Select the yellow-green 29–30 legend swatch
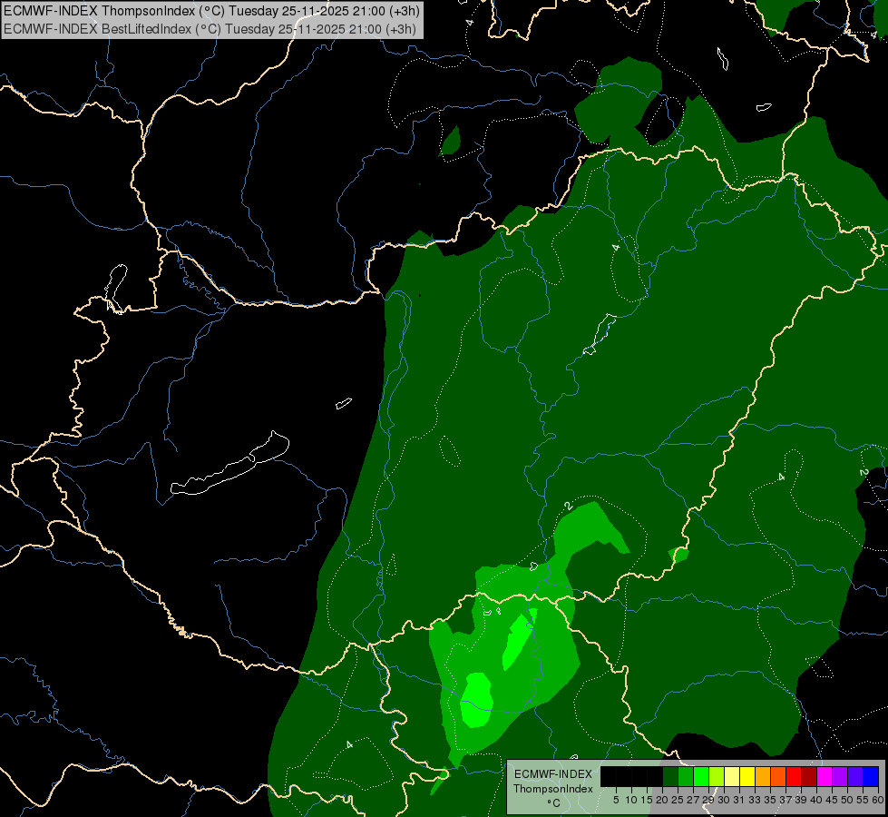This screenshot has width=888, height=817. tap(717, 776)
